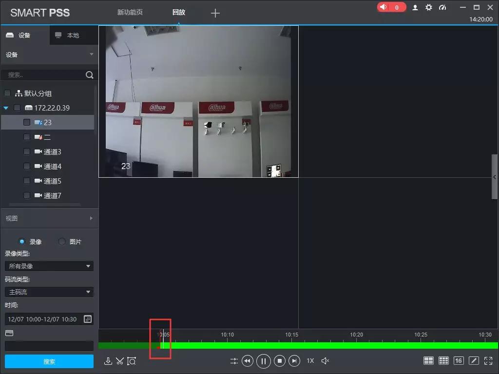This screenshot has height=374, width=499.
Task: Select the 图片 radio button
Action: [61, 242]
